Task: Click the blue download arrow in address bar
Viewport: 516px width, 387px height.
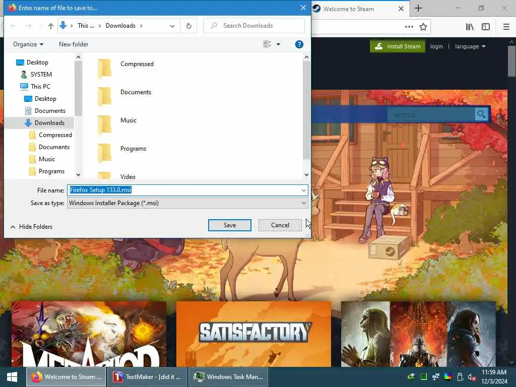Action: 63,25
